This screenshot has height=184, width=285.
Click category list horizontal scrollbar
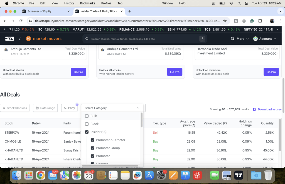pyautogui.click(x=110, y=166)
